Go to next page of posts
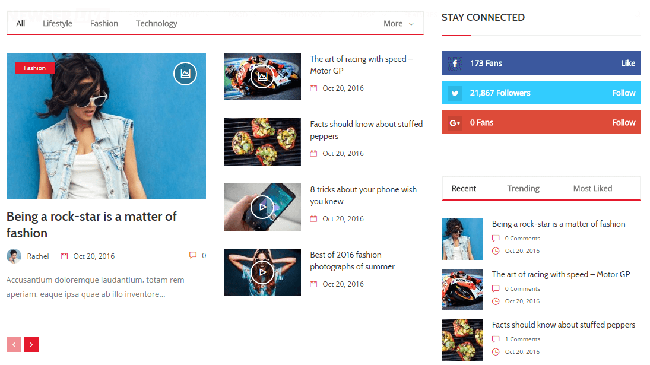Image resolution: width=650 pixels, height=365 pixels. coord(31,344)
